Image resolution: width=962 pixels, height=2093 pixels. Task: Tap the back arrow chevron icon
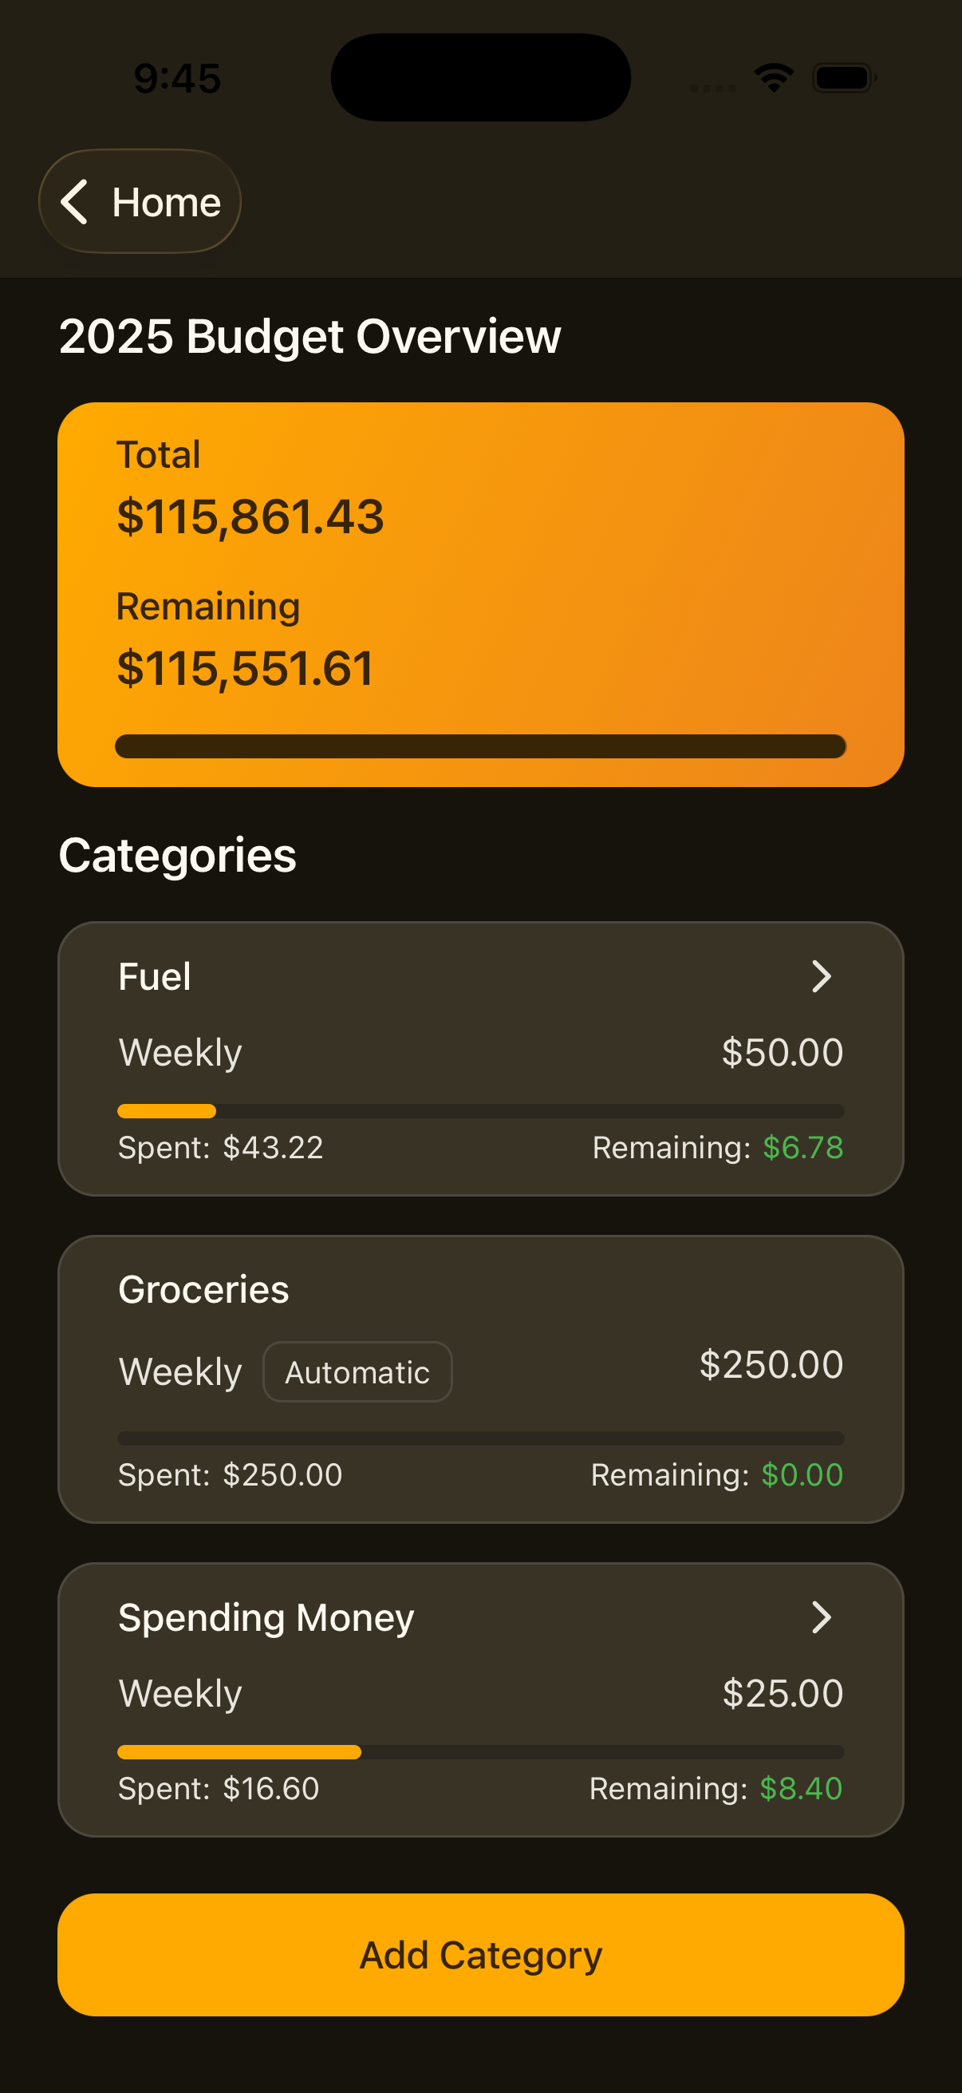point(75,201)
